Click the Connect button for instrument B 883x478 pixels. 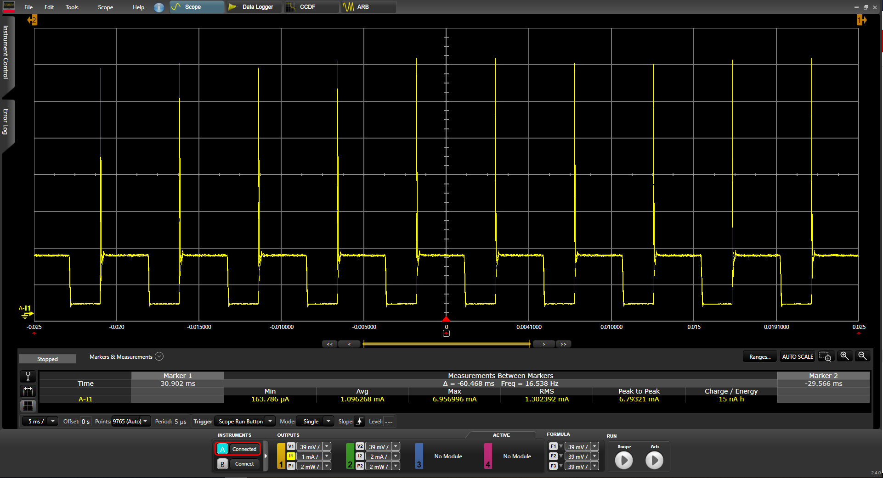244,464
